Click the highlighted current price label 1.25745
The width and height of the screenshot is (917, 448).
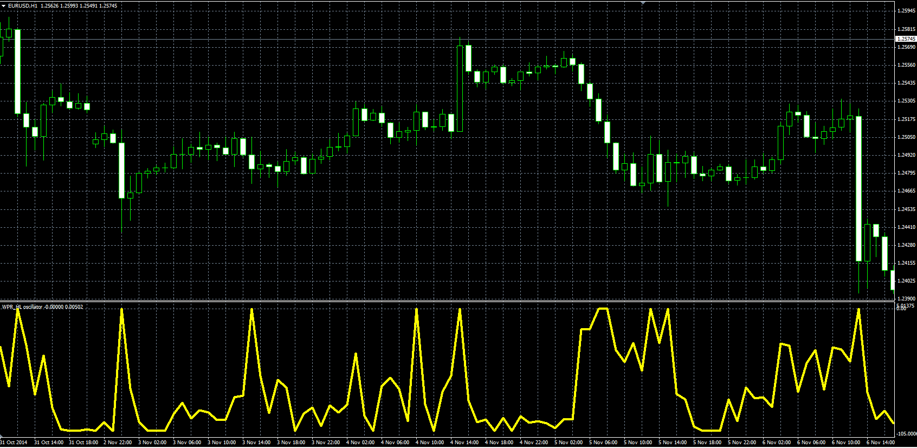pyautogui.click(x=906, y=39)
